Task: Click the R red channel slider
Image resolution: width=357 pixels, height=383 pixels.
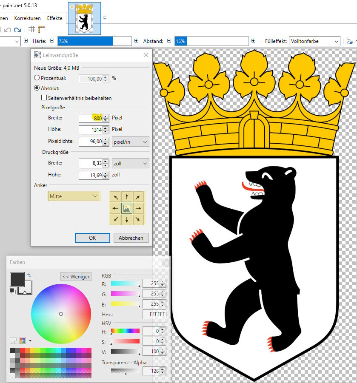Action: coord(125,284)
